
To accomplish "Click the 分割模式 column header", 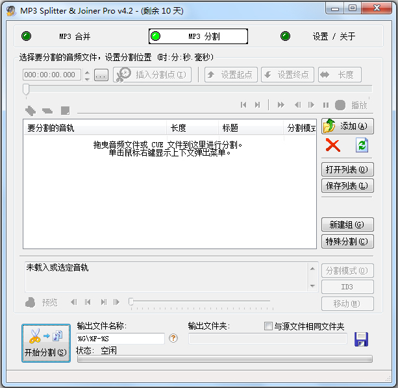I will pos(300,128).
